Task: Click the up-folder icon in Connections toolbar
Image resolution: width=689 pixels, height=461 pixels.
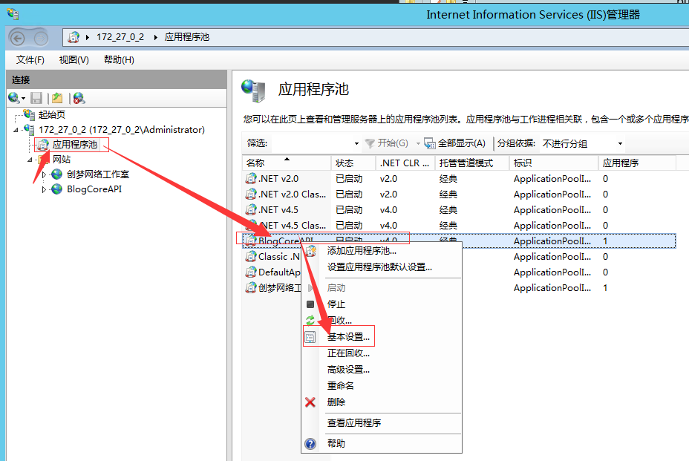Action: 57,98
